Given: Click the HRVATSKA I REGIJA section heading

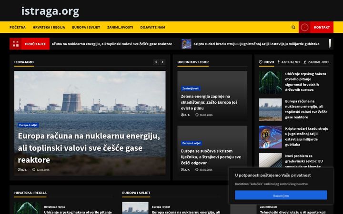Looking at the screenshot, I should coord(30,193).
